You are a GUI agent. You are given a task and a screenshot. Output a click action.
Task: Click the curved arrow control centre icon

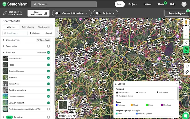5,13
